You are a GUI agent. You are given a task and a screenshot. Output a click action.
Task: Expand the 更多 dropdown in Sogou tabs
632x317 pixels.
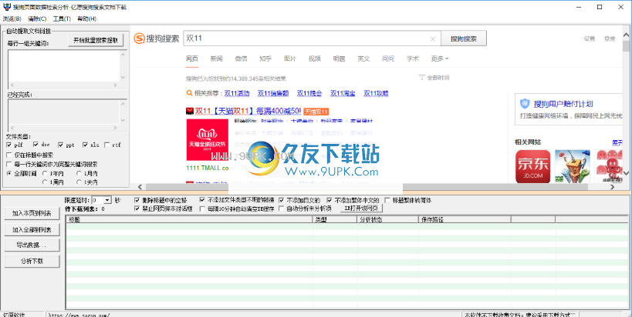[x=439, y=58]
